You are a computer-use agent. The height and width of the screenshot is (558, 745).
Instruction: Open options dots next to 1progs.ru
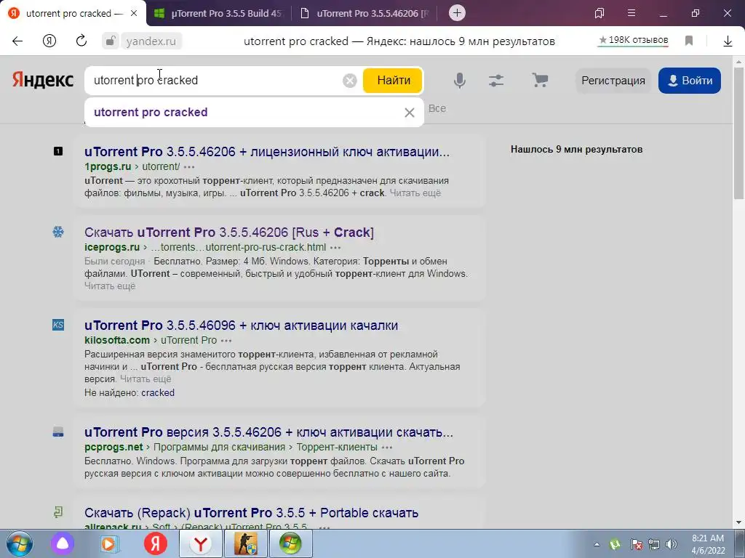(189, 167)
